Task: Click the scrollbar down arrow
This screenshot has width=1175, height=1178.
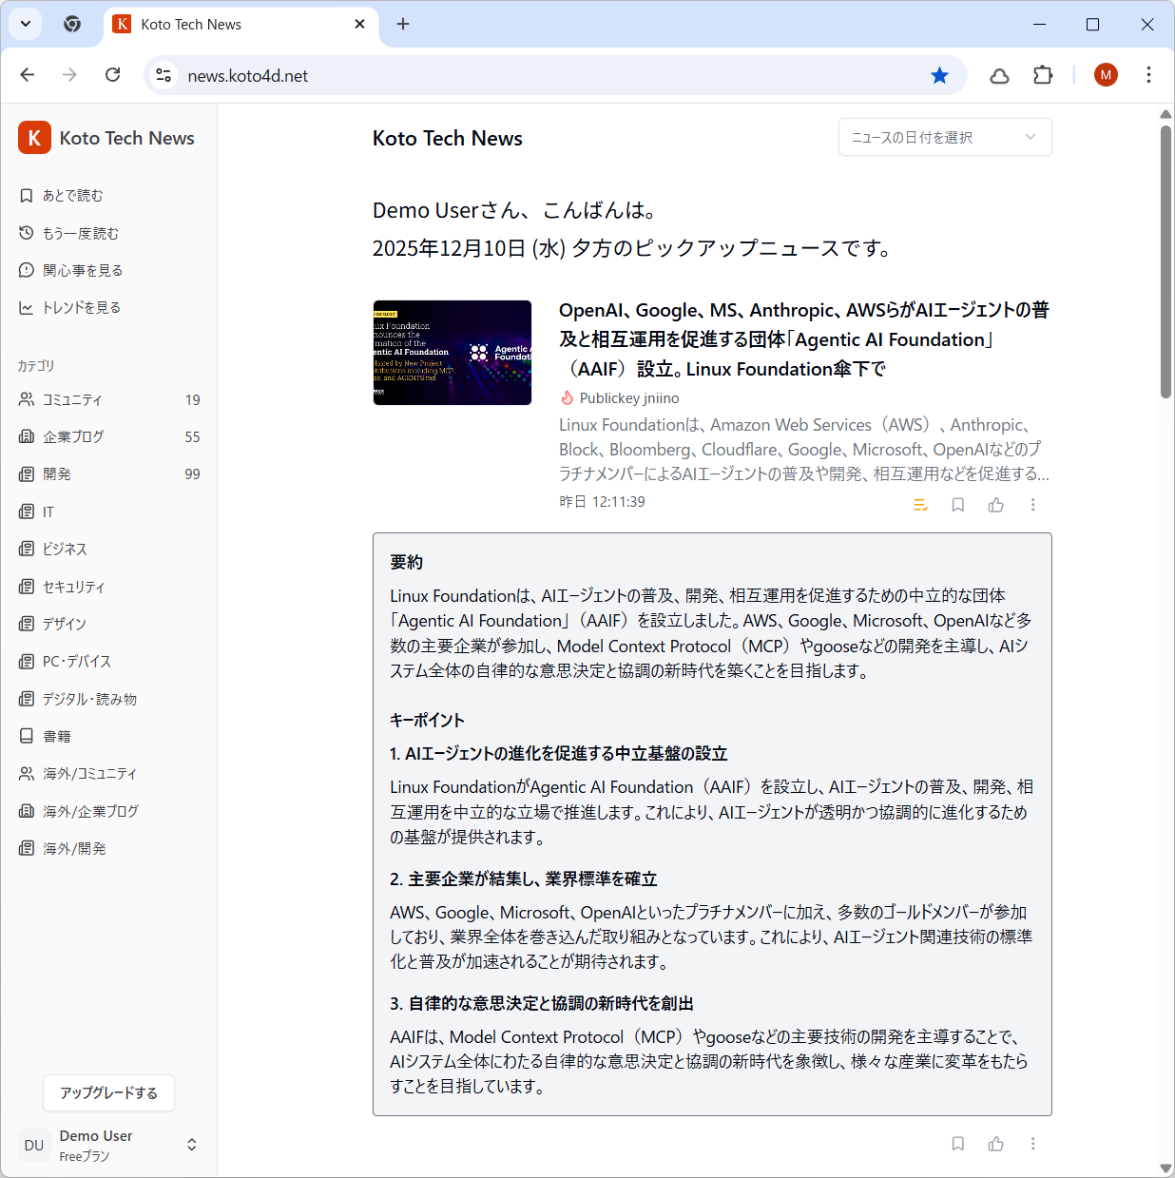Action: pos(1165,1168)
